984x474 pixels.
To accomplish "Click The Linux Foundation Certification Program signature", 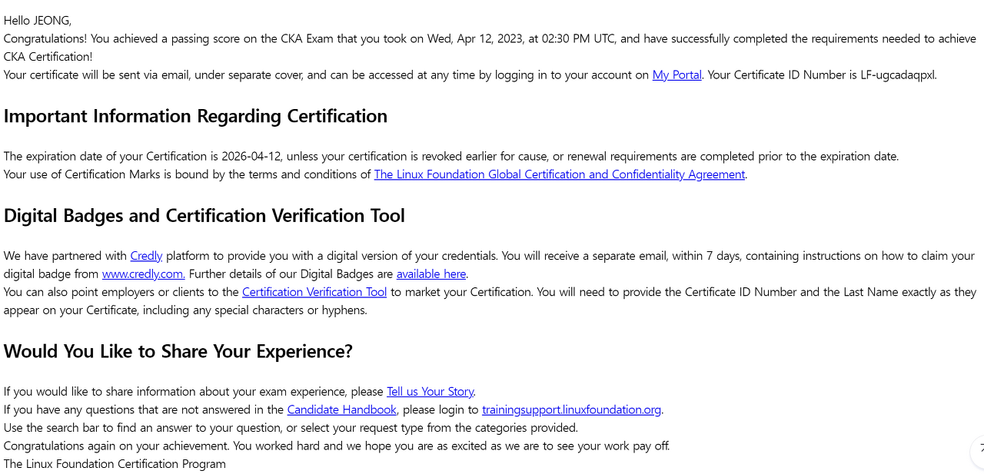I will 115,464.
